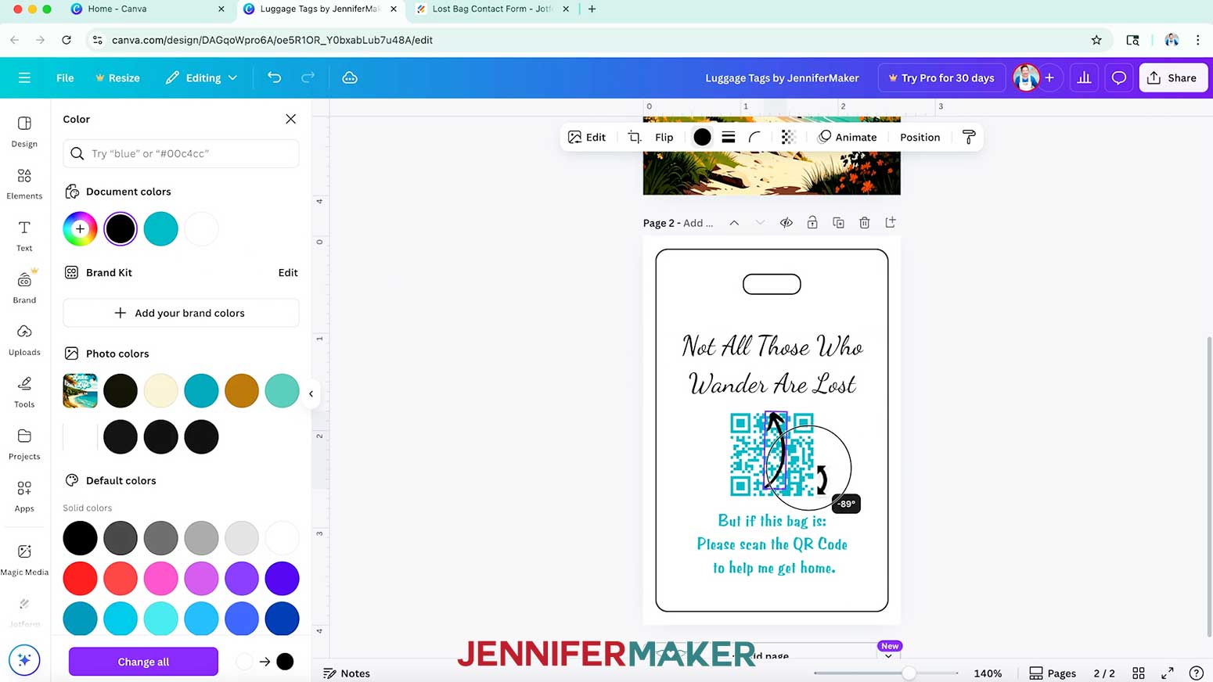The image size is (1213, 682).
Task: Click the crop icon in floating toolbar
Action: click(635, 137)
